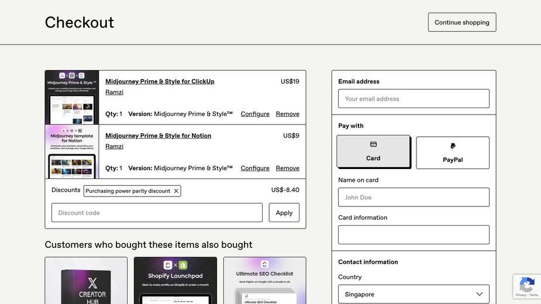This screenshot has width=541, height=304.
Task: Click the credit card icon in Card option
Action: coord(373,144)
